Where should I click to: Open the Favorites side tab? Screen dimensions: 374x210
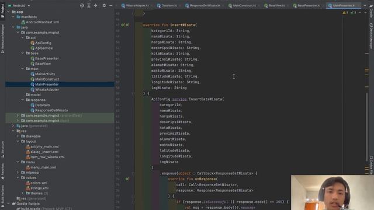tap(2, 171)
